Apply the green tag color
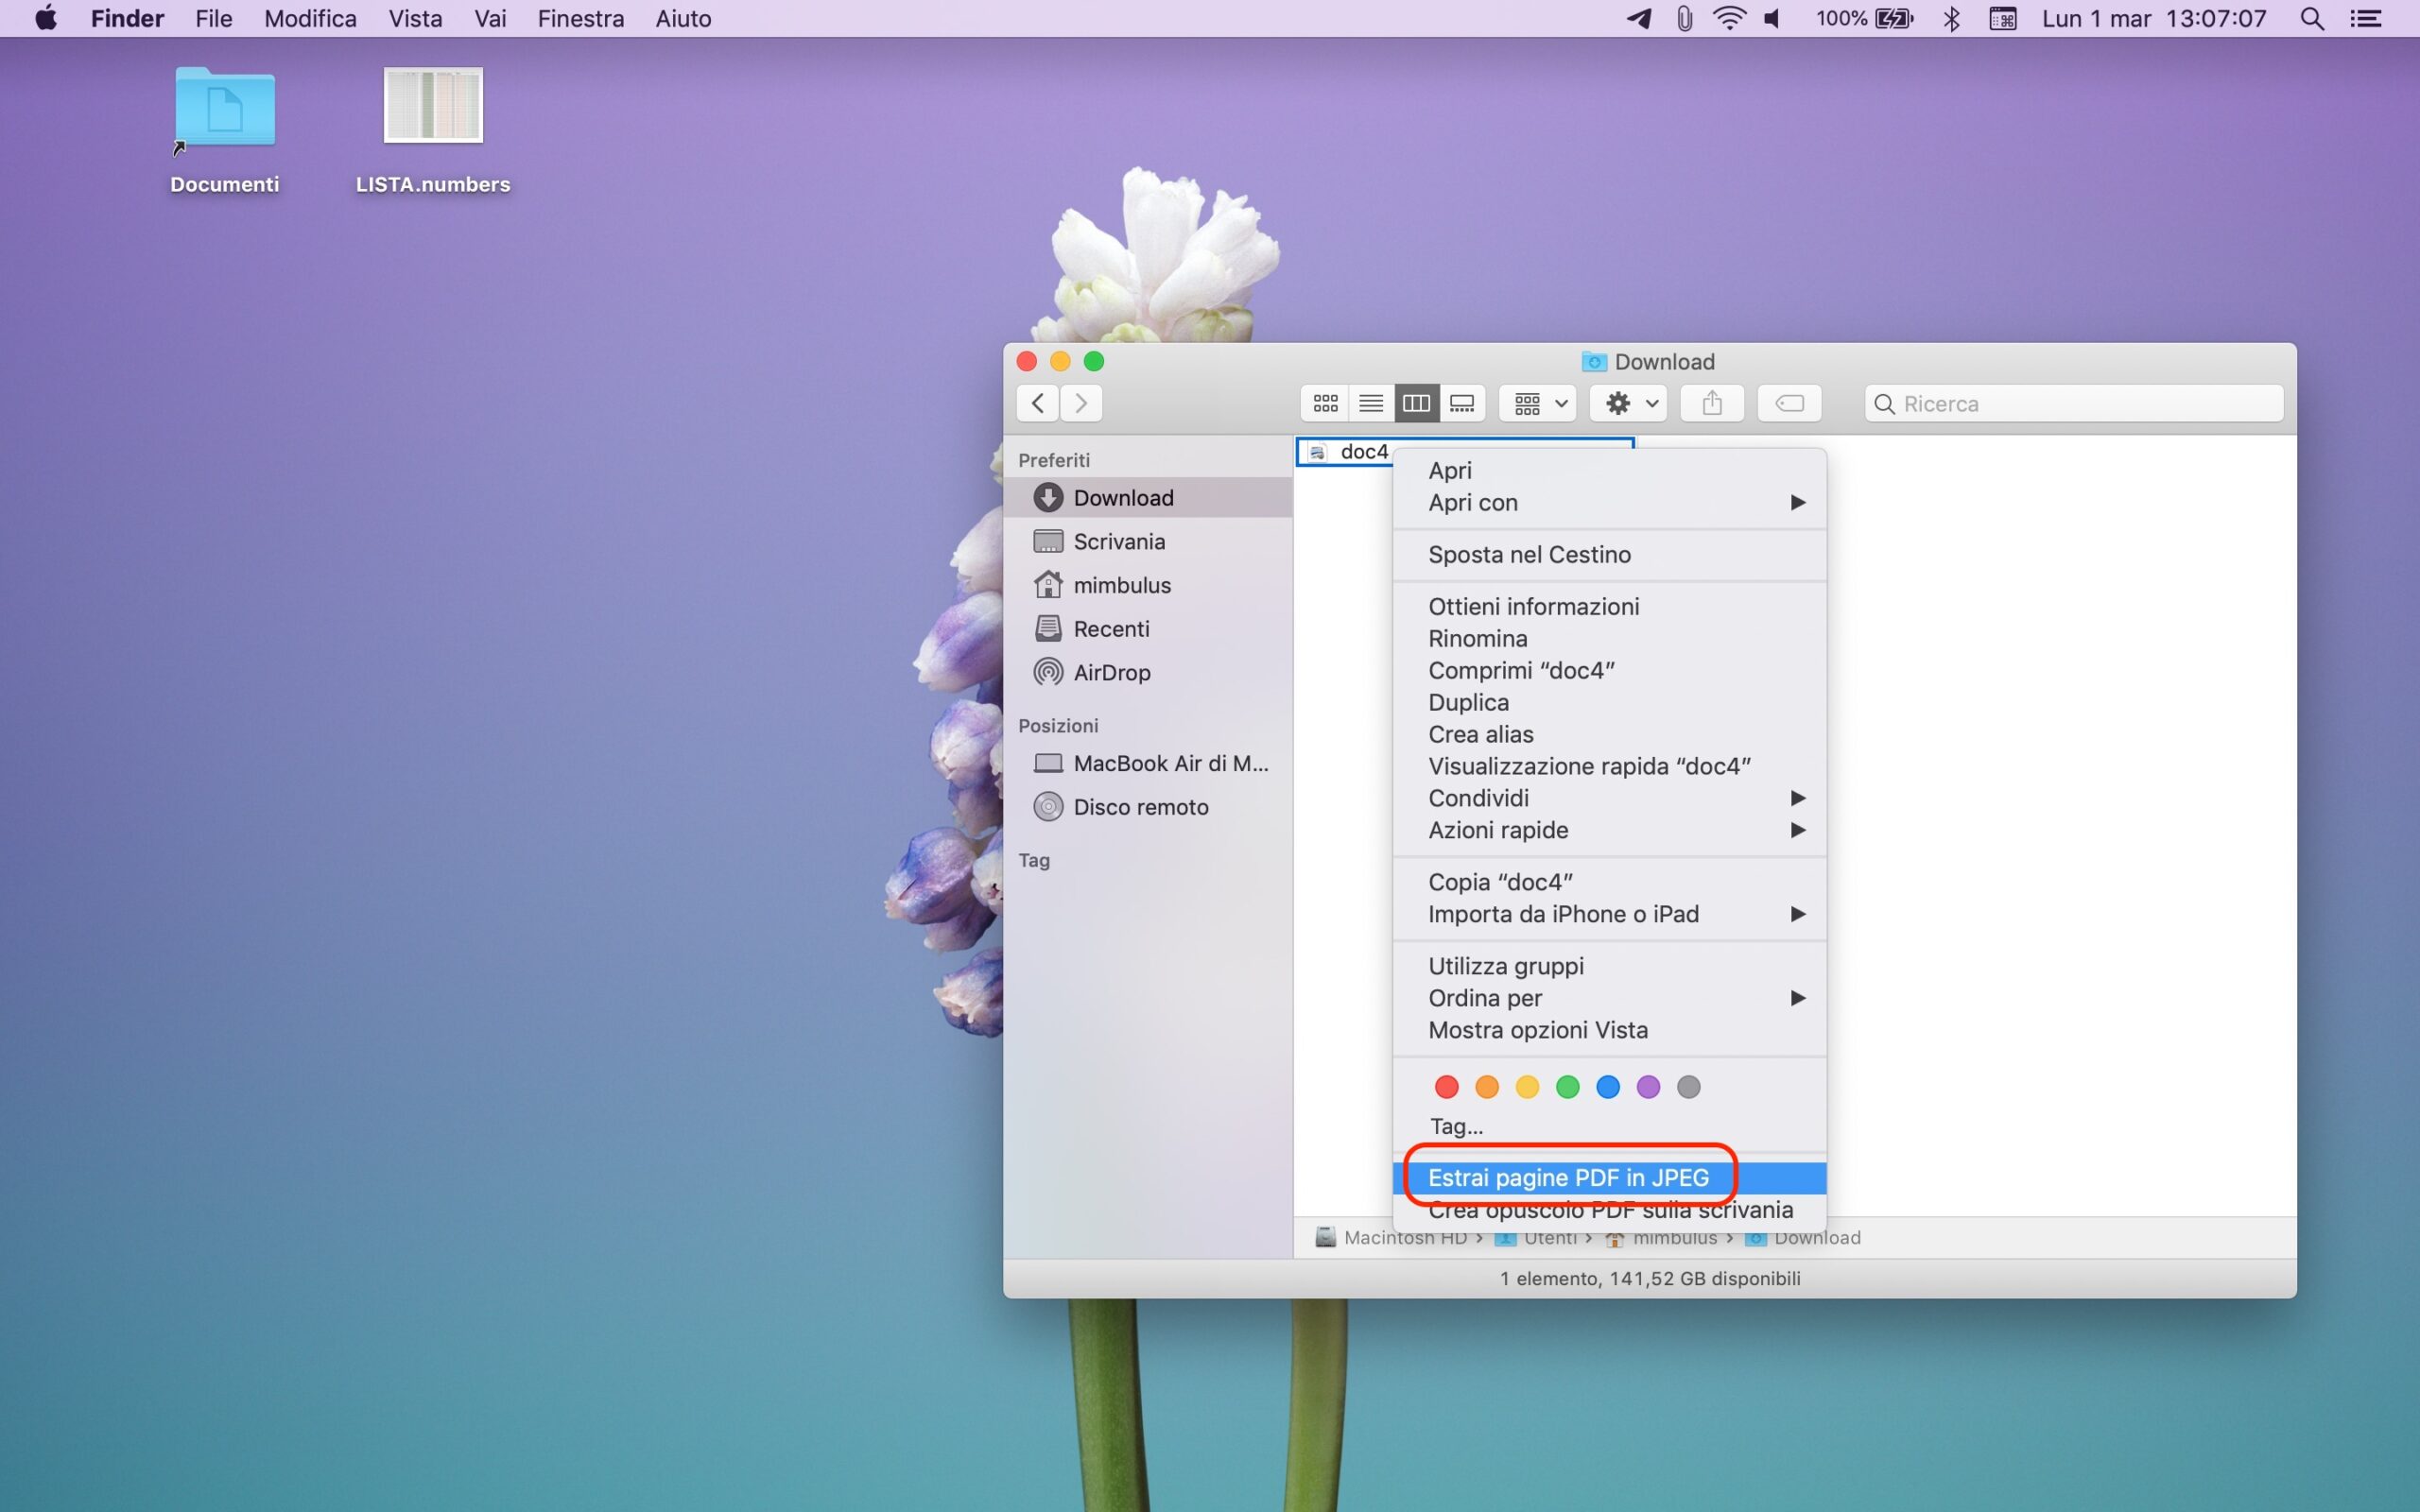Image resolution: width=2420 pixels, height=1512 pixels. click(x=1568, y=1087)
